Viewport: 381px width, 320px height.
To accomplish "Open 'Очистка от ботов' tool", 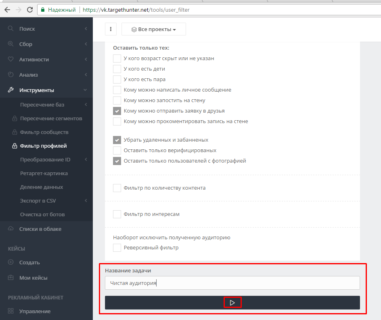I will tap(42, 214).
